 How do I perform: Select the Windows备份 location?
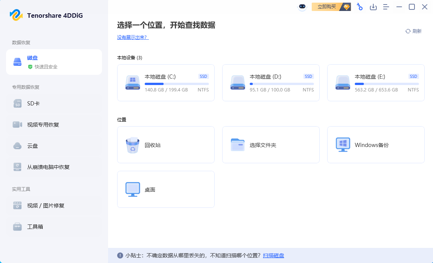point(376,144)
